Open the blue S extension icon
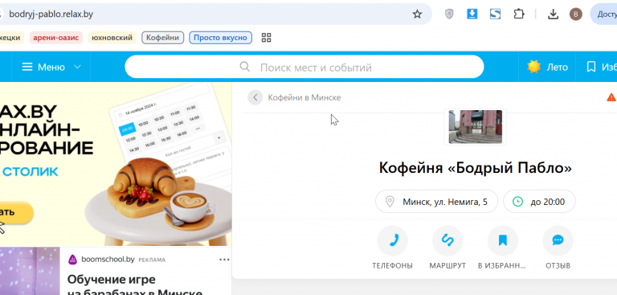This screenshot has height=295, width=617. click(495, 14)
